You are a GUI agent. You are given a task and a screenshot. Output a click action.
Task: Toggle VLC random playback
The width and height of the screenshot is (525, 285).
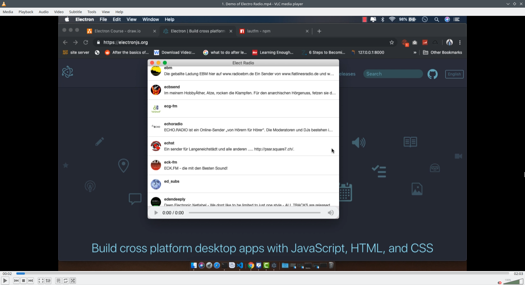pos(73,281)
